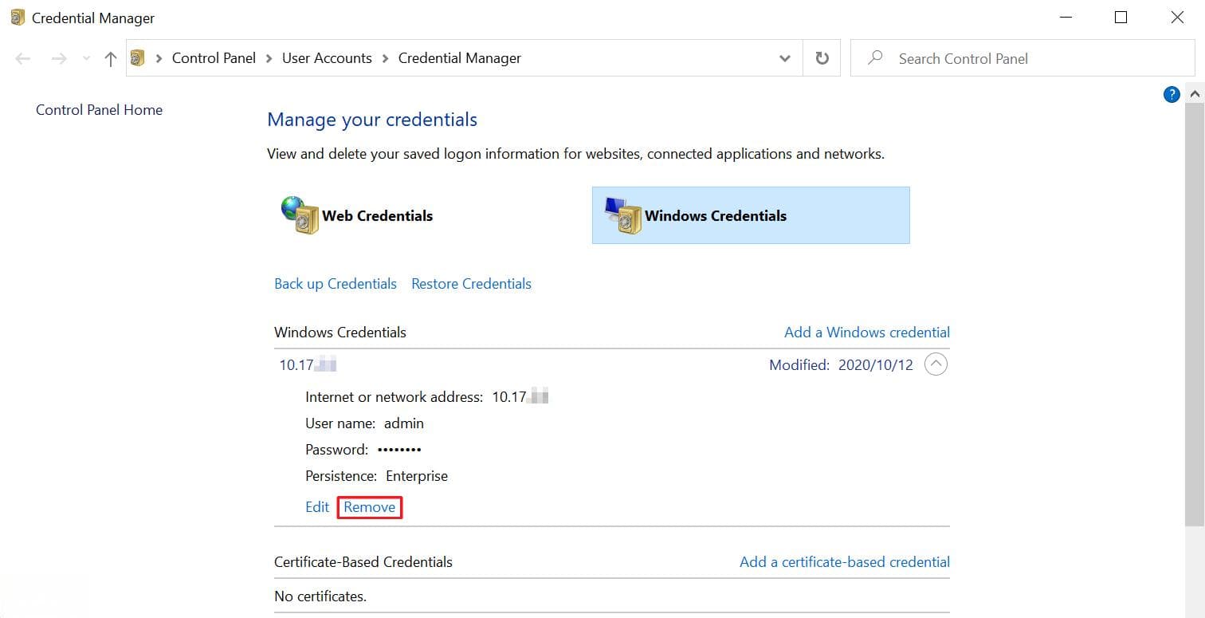The width and height of the screenshot is (1205, 618).
Task: Click the masked Password dots
Action: (399, 450)
